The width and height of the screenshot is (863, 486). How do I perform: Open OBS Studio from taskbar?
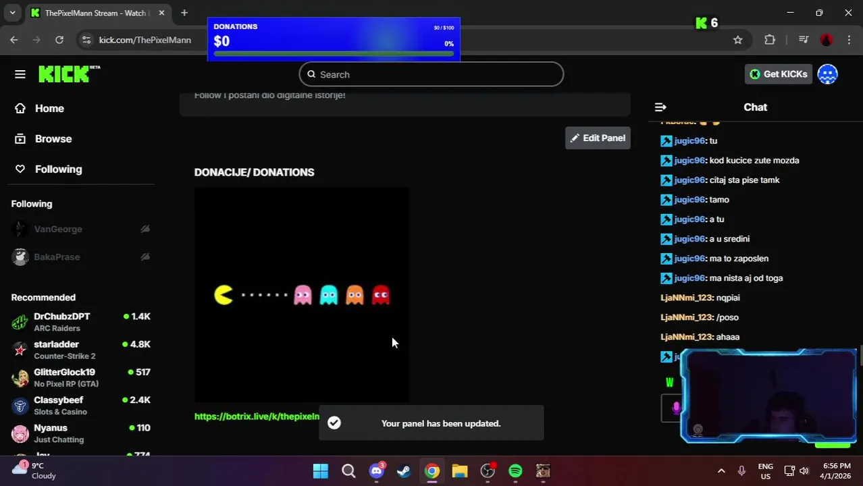(x=488, y=471)
